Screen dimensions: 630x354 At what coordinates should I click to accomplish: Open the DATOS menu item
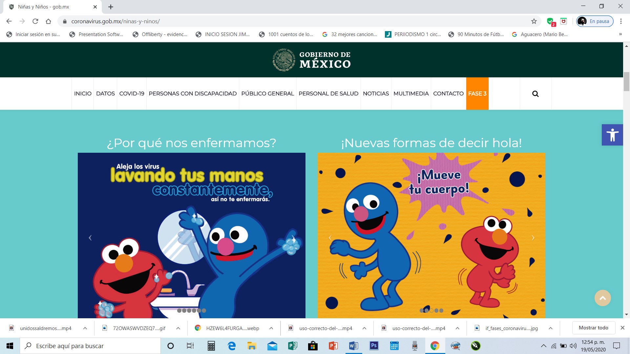coord(105,94)
